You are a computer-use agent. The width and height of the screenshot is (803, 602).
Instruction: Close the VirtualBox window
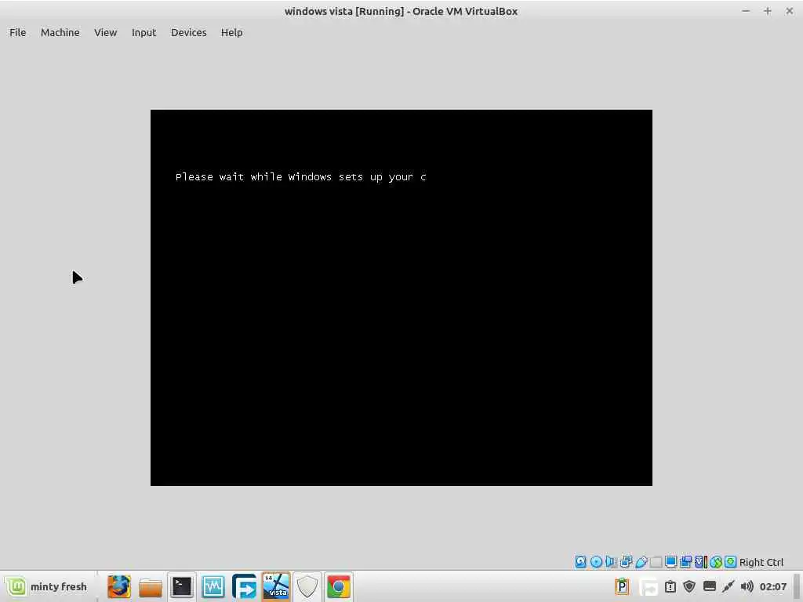789,11
